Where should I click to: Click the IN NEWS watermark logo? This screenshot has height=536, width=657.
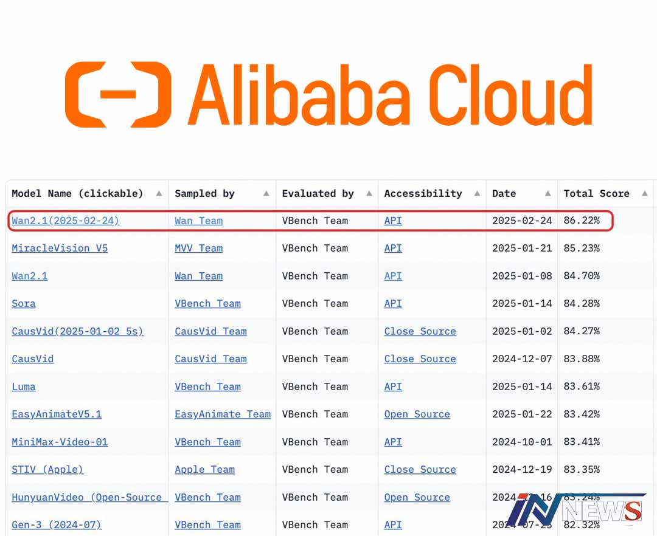point(576,509)
